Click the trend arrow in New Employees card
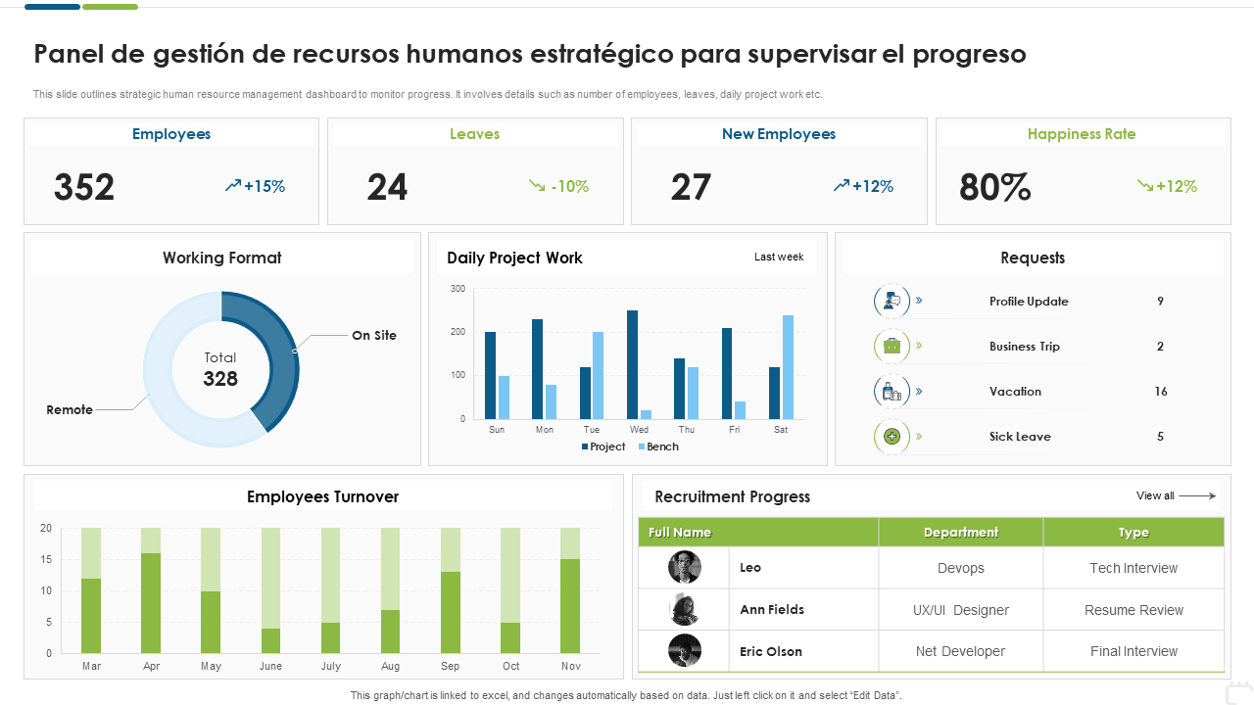 coord(841,185)
